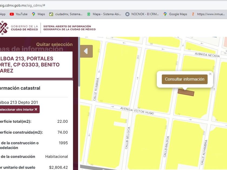Close the Consultar información popup
Viewport: 227px width, 170px height.
coord(210,74)
